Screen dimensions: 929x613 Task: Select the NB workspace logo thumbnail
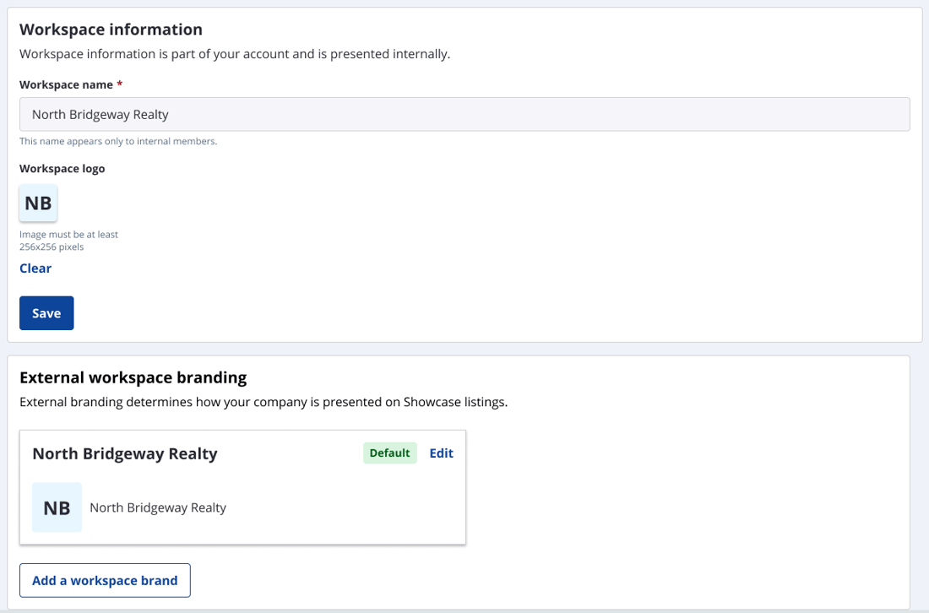(x=38, y=203)
